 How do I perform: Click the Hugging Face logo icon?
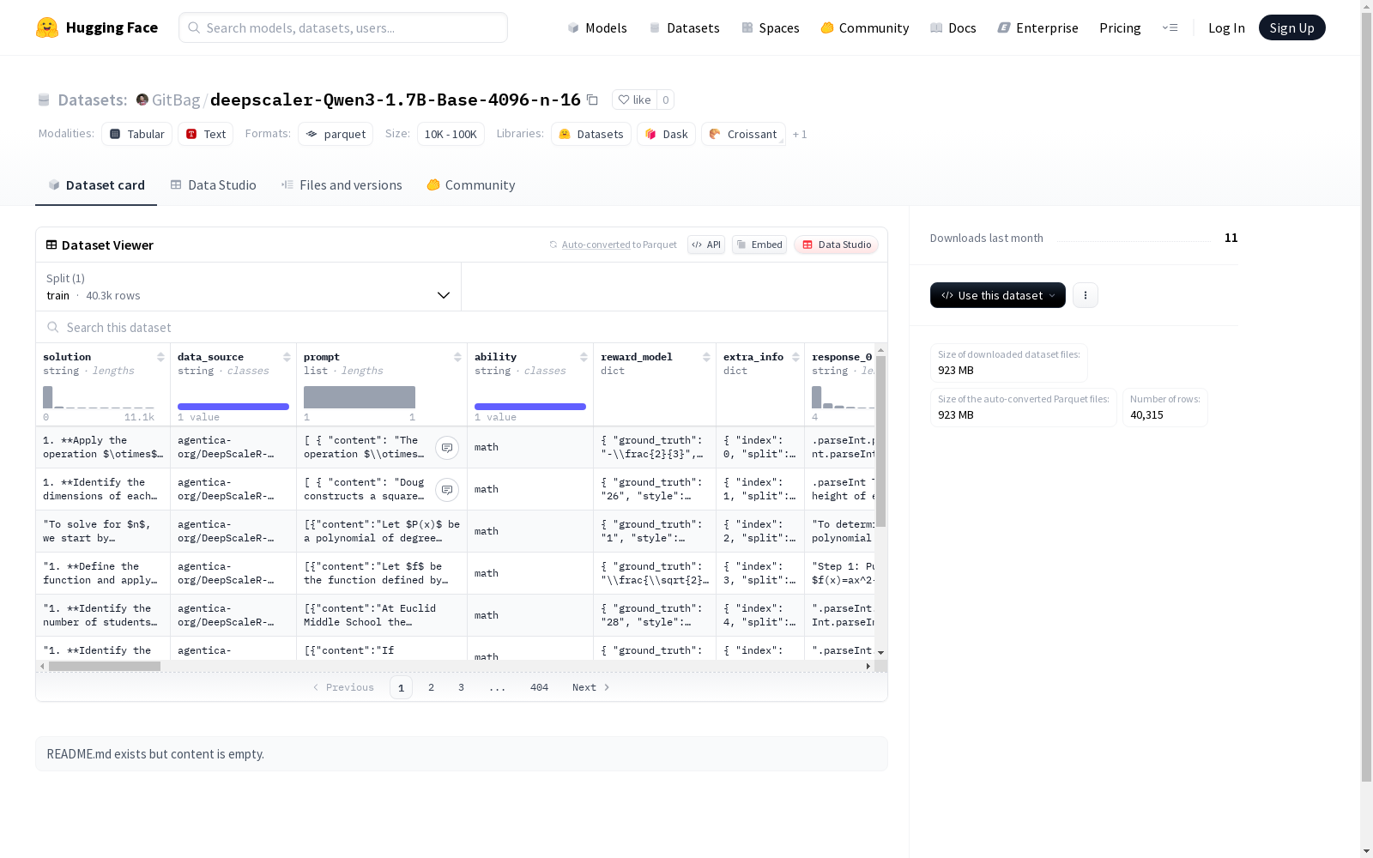click(47, 27)
